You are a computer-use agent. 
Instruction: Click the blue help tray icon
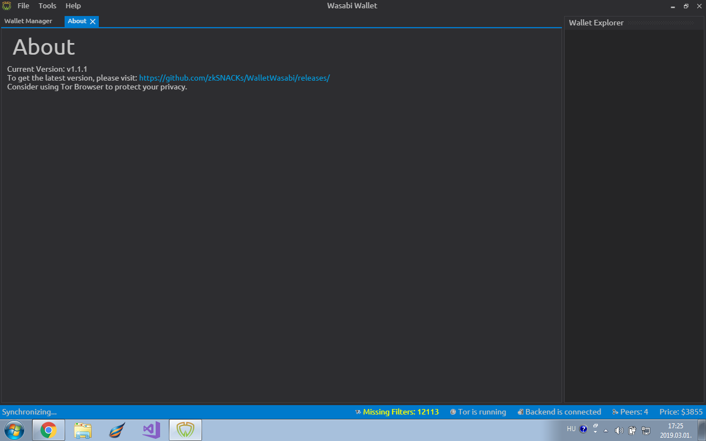point(583,429)
